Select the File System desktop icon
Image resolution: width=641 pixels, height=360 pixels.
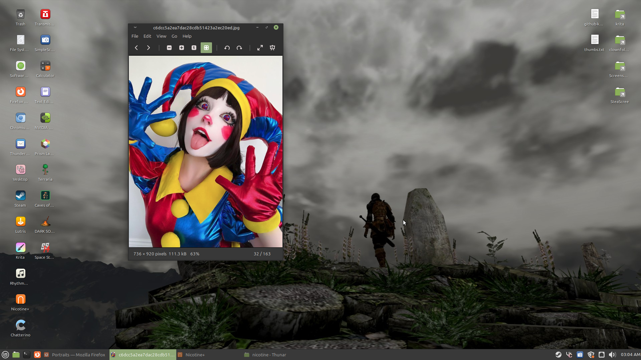[20, 43]
